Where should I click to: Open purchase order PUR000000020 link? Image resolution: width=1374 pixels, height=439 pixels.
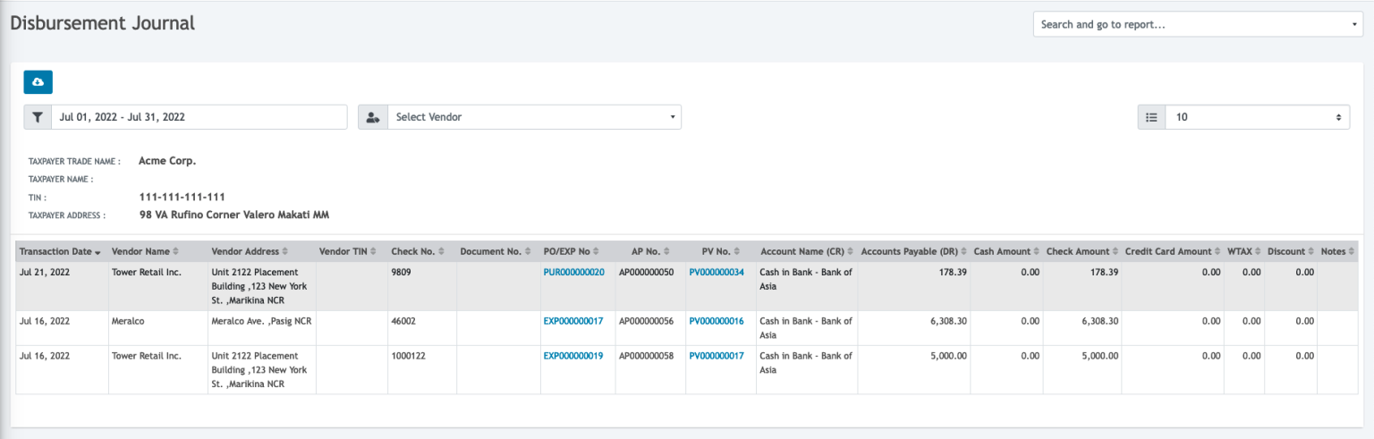(574, 273)
